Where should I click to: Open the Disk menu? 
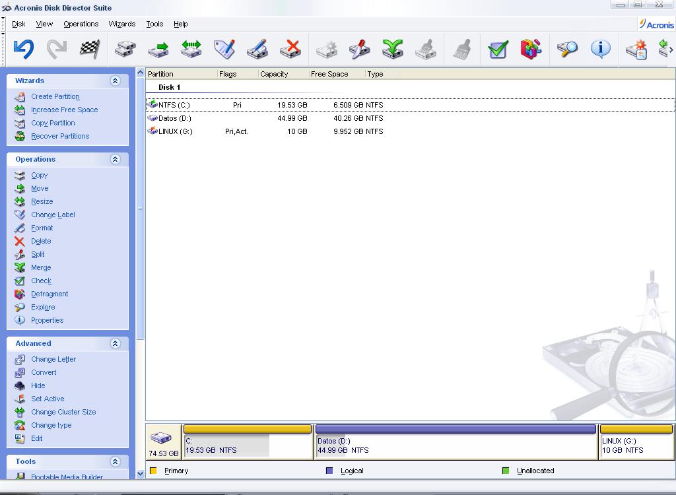tap(18, 24)
